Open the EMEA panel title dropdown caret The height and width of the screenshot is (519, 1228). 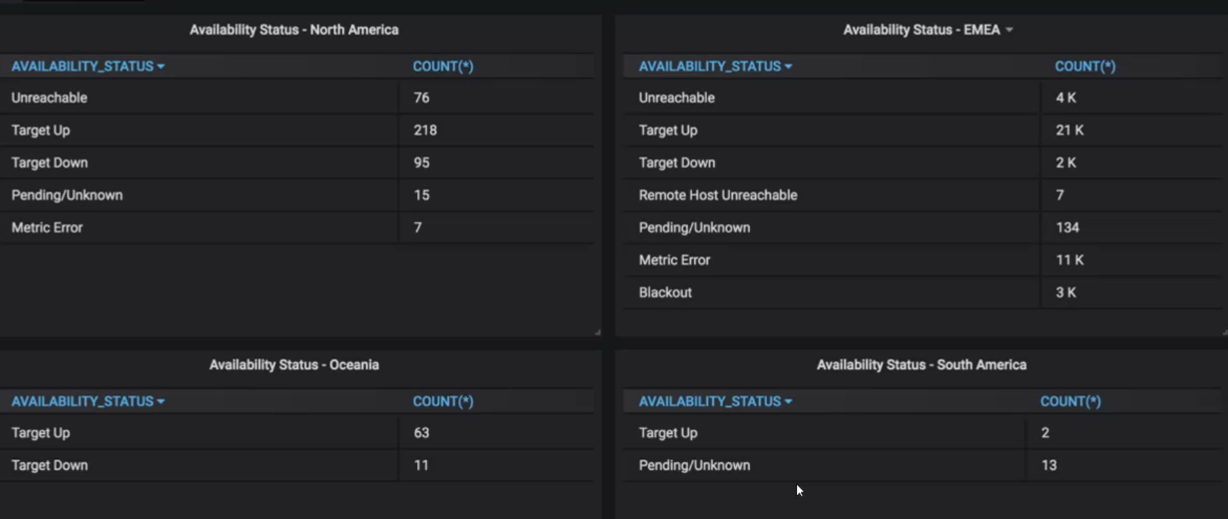point(1009,30)
